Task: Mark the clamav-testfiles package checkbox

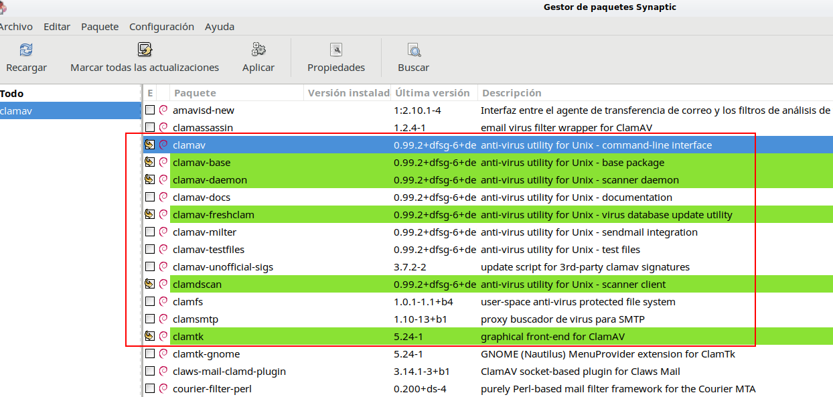Action: click(150, 249)
